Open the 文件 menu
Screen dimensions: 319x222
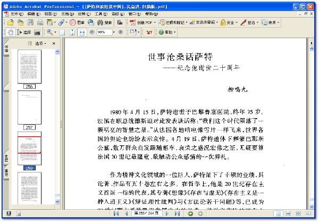click(17, 14)
